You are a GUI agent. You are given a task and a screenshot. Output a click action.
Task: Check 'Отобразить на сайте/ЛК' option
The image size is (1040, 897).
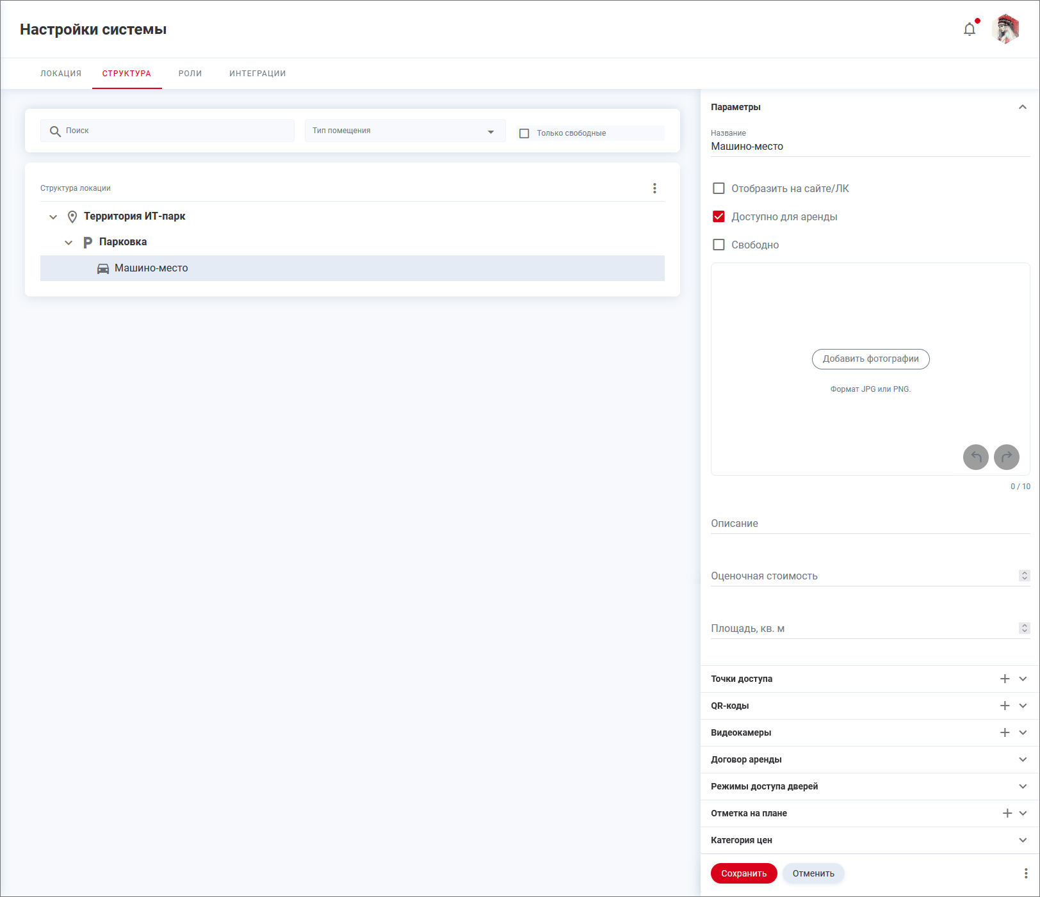tap(719, 188)
